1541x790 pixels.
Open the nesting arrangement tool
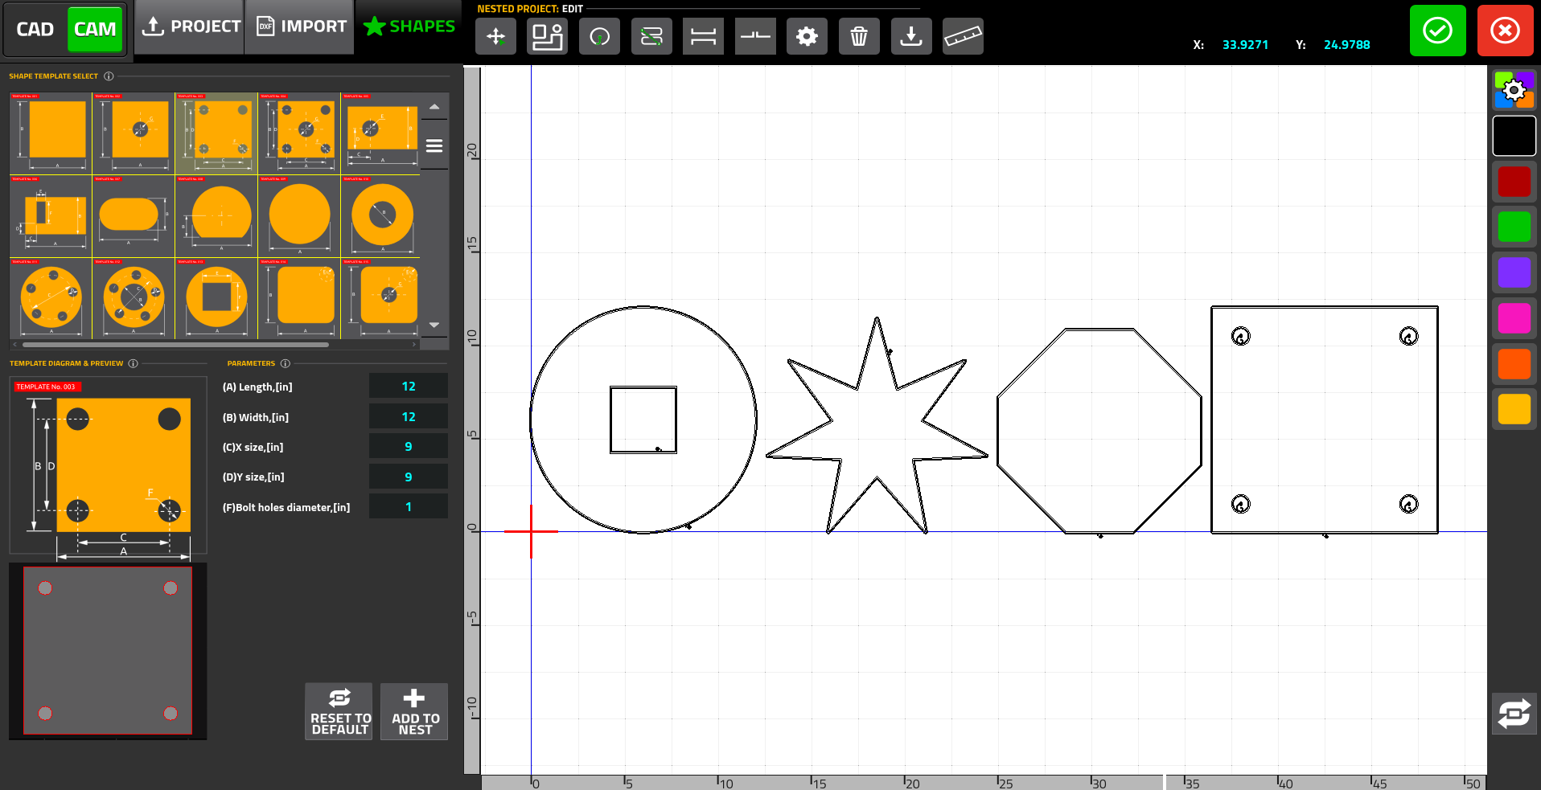[x=547, y=36]
